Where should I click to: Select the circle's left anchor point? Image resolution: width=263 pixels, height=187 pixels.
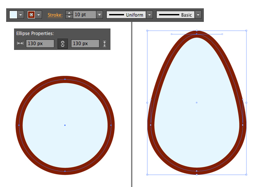click(19, 125)
